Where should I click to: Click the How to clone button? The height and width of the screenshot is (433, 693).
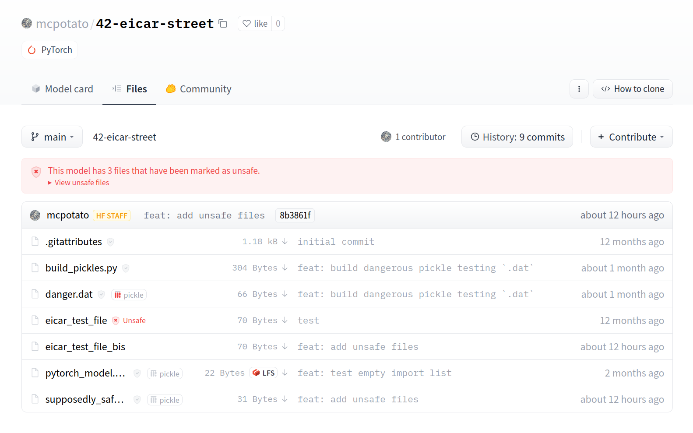[x=632, y=89]
